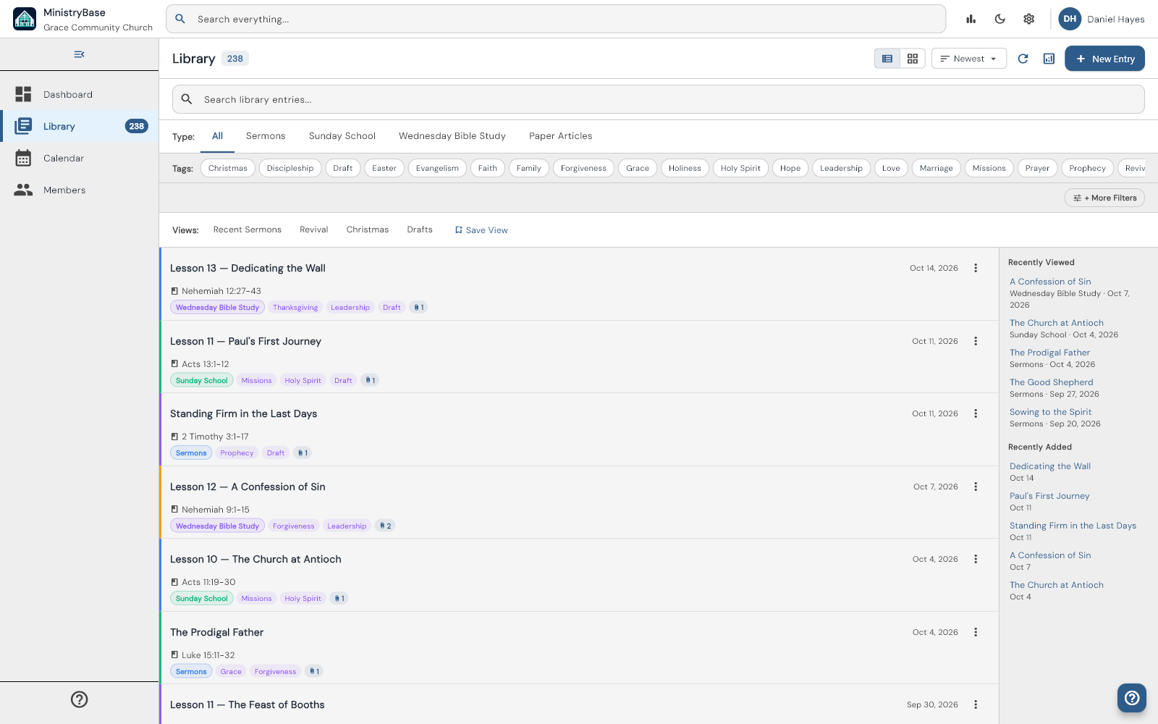Filter by the Forgiveness tag chip
Image resolution: width=1158 pixels, height=724 pixels.
coord(583,168)
